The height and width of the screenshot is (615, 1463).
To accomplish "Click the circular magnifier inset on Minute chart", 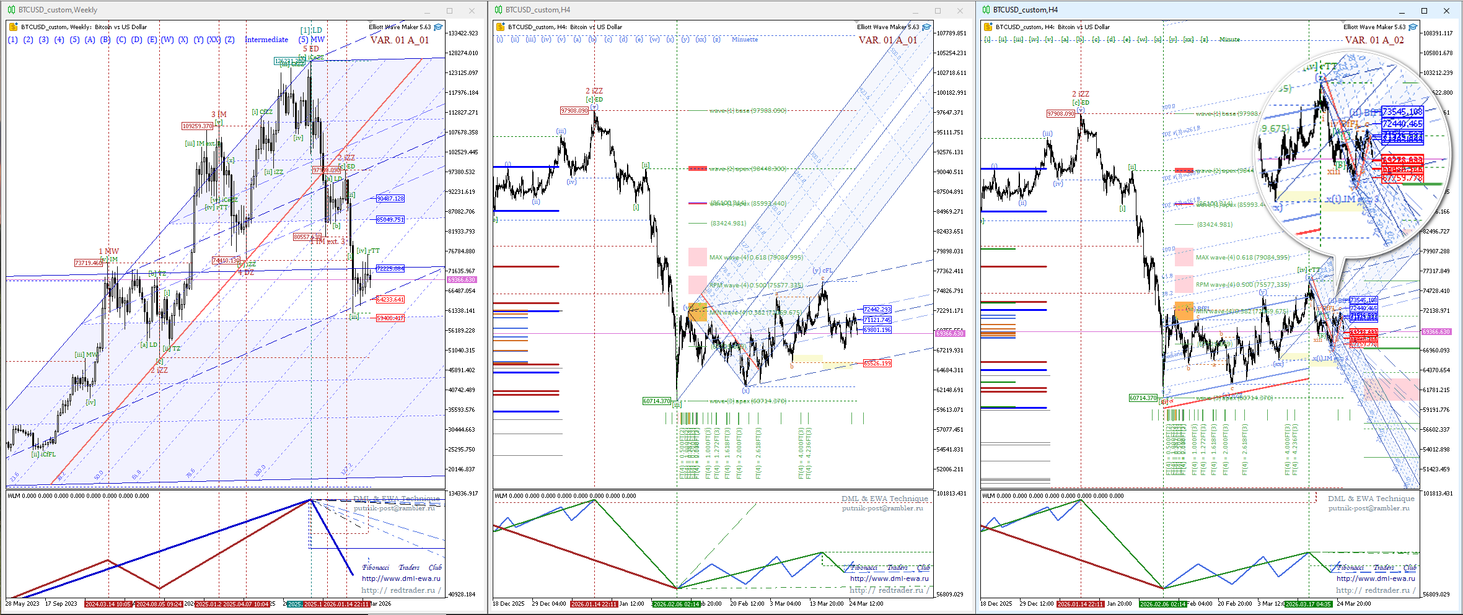I will click(x=1351, y=155).
